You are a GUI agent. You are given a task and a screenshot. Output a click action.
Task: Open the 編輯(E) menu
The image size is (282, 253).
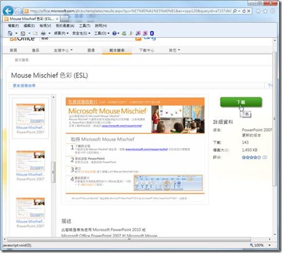pyautogui.click(x=29, y=25)
